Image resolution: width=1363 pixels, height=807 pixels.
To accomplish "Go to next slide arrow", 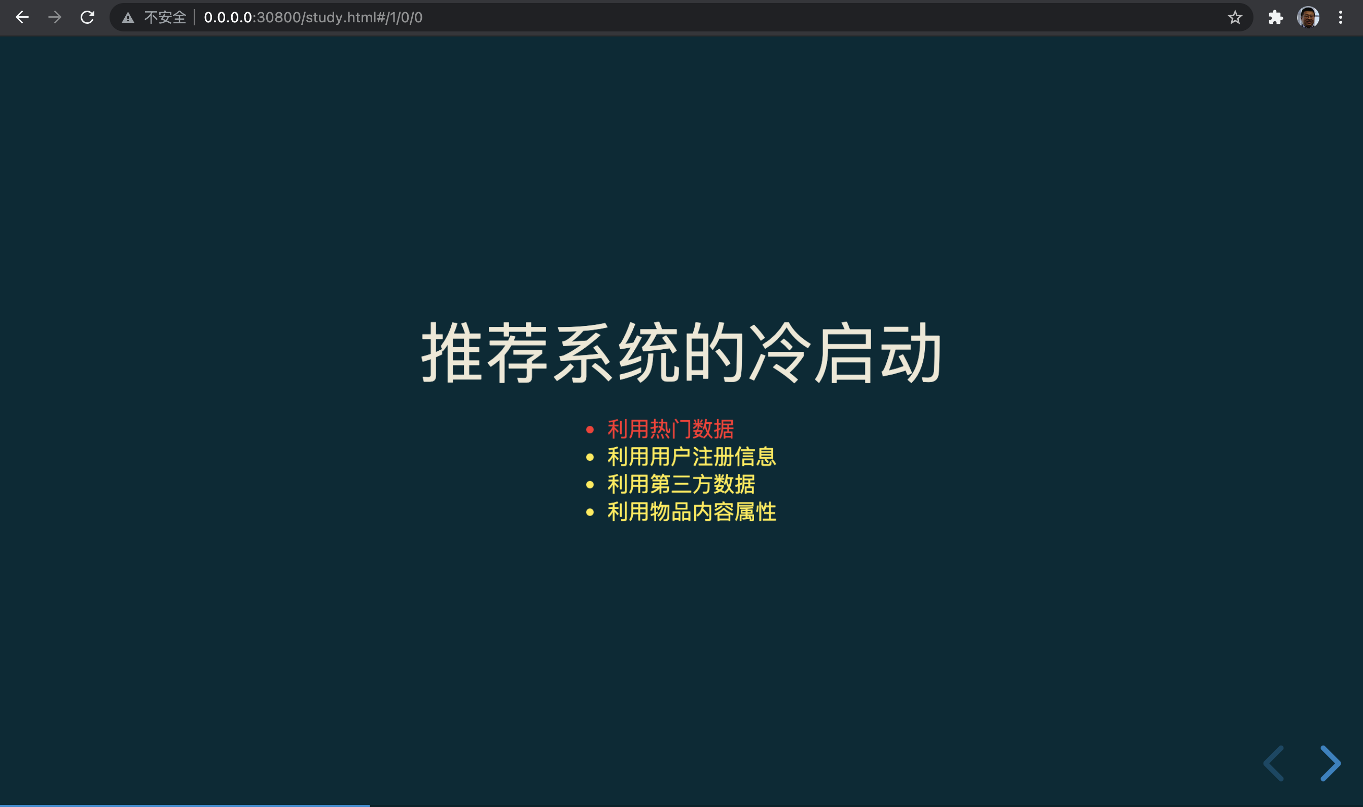I will pos(1331,763).
